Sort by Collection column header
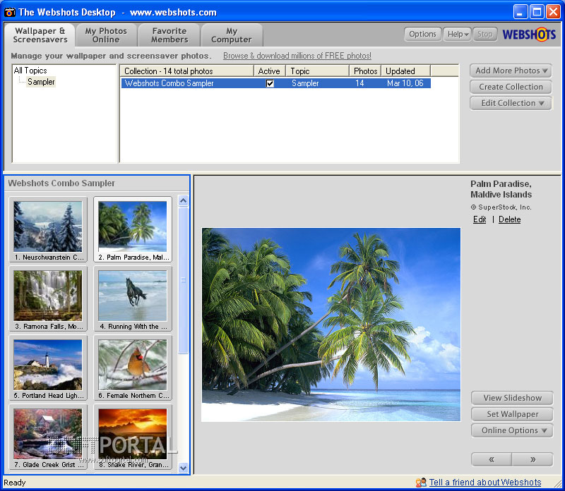Image resolution: width=565 pixels, height=491 pixels. (186, 71)
